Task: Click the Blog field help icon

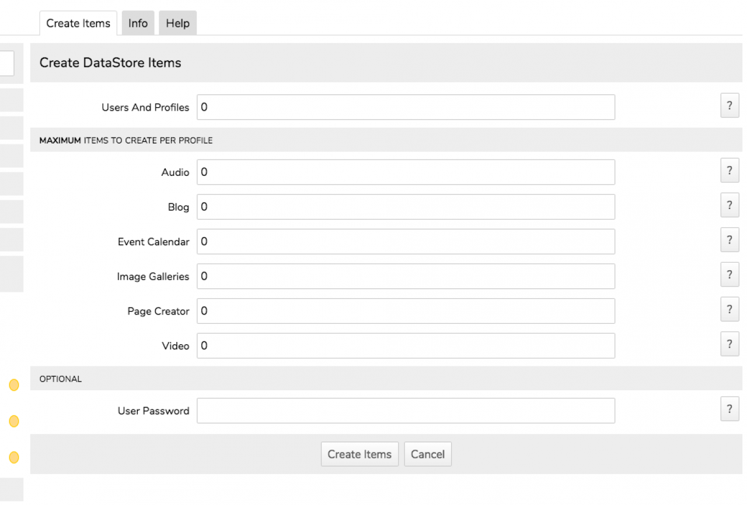Action: tap(729, 206)
